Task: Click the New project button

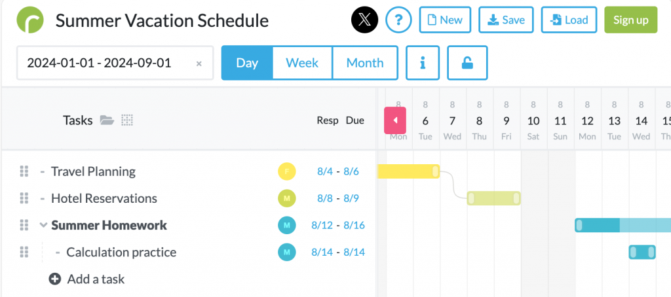Action: click(444, 20)
